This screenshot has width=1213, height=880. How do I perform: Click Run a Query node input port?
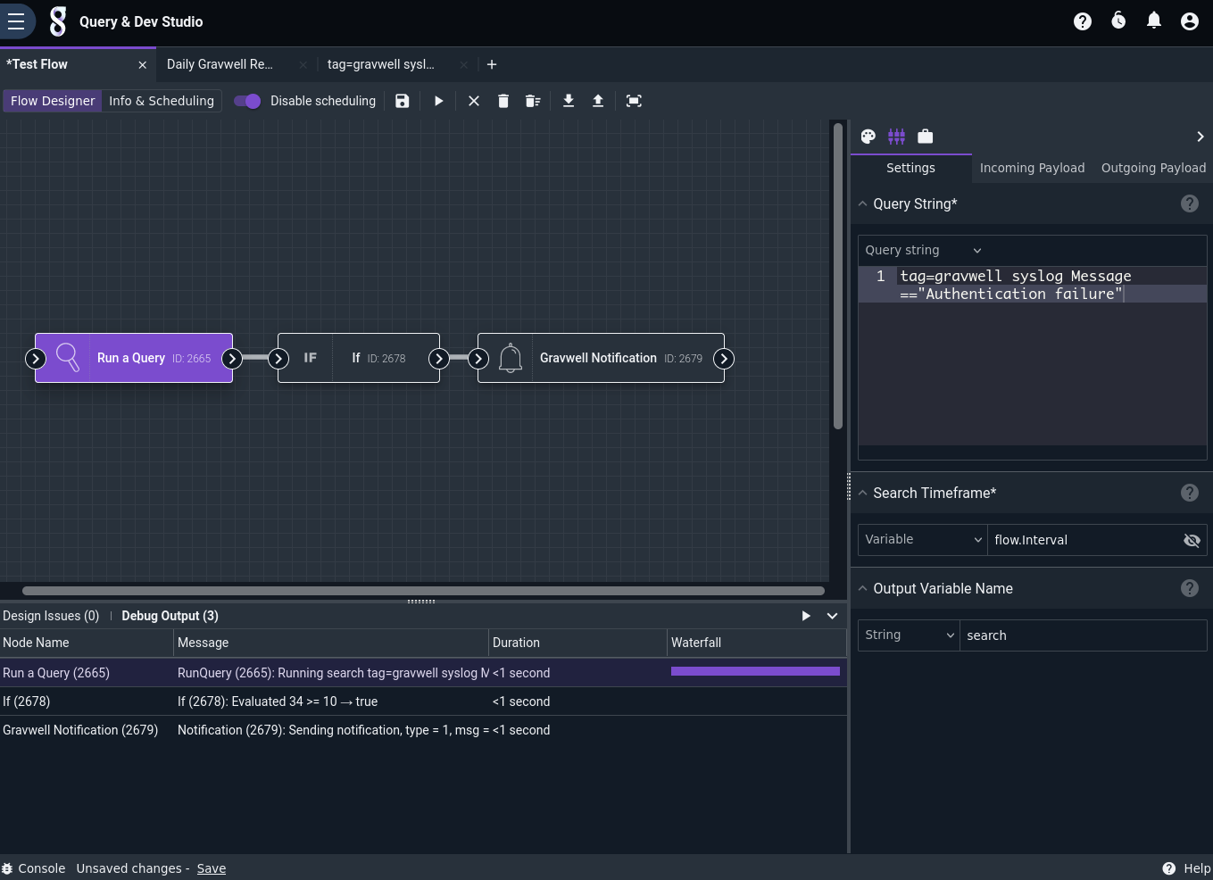(x=35, y=359)
